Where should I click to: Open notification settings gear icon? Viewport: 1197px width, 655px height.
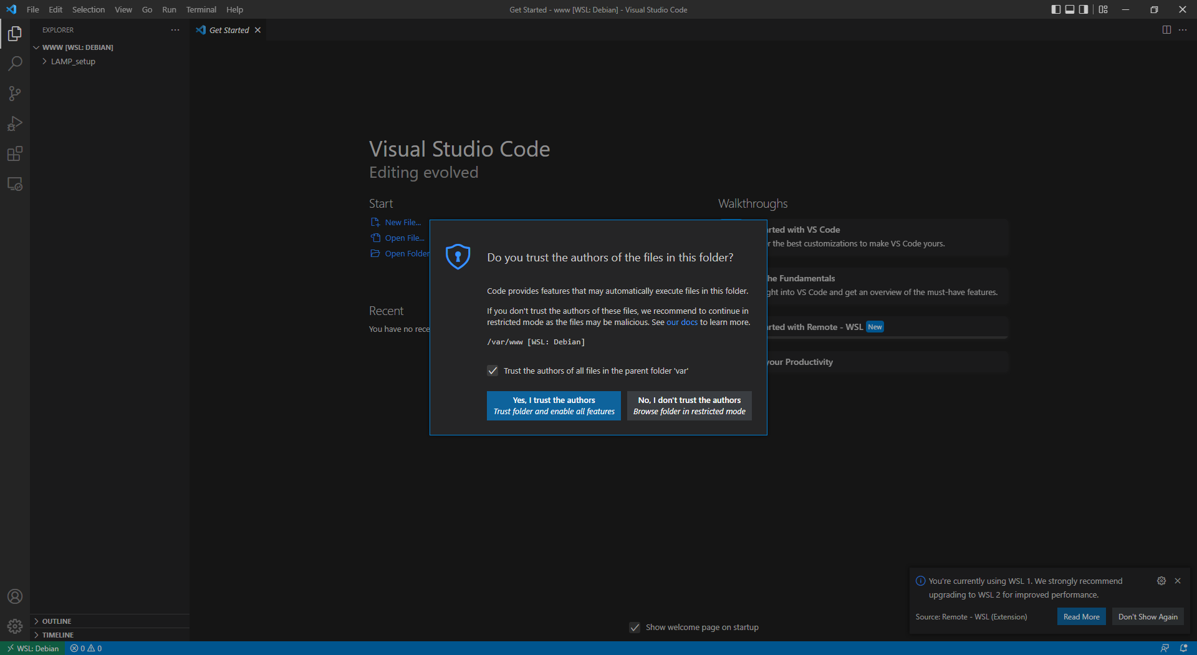1161,581
